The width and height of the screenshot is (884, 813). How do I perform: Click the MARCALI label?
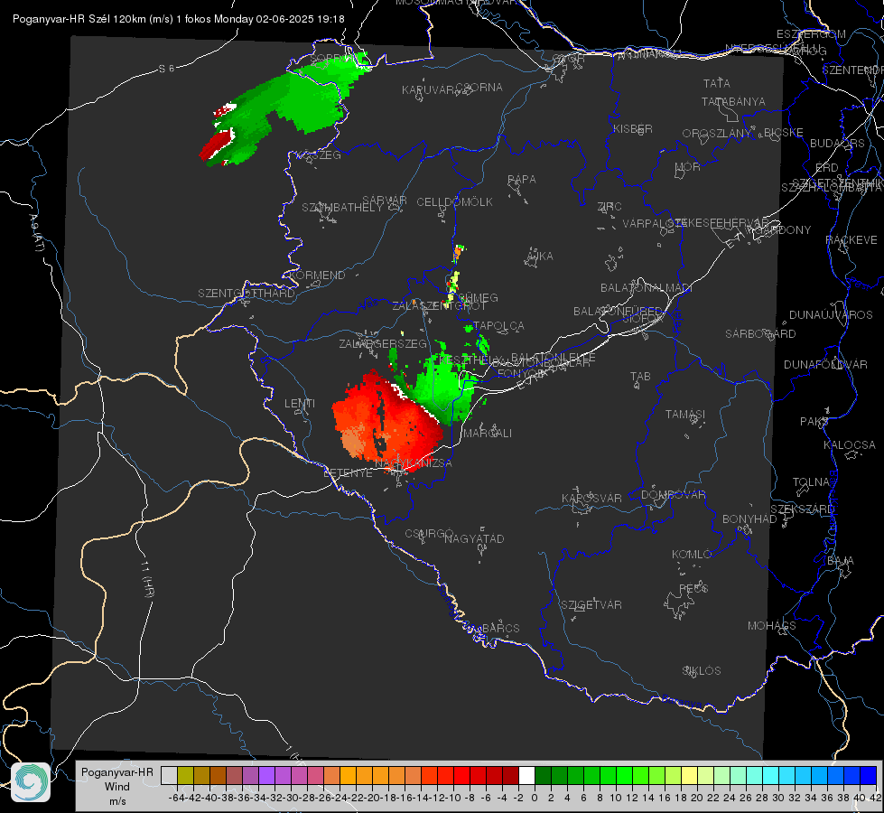[x=487, y=433]
